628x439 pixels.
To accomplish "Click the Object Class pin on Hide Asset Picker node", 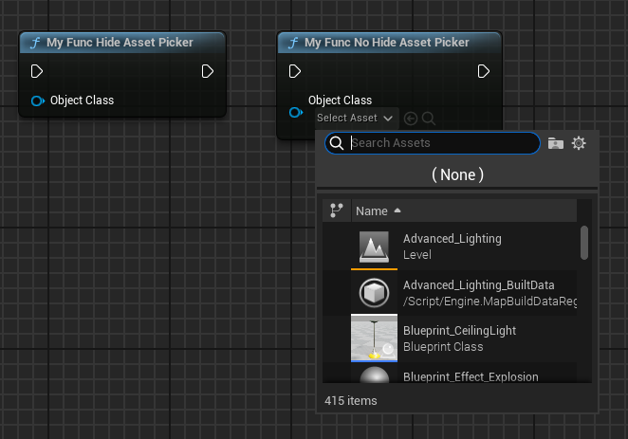I will tap(37, 101).
